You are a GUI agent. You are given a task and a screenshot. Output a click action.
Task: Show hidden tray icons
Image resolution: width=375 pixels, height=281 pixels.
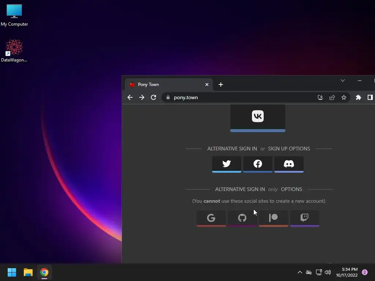300,272
